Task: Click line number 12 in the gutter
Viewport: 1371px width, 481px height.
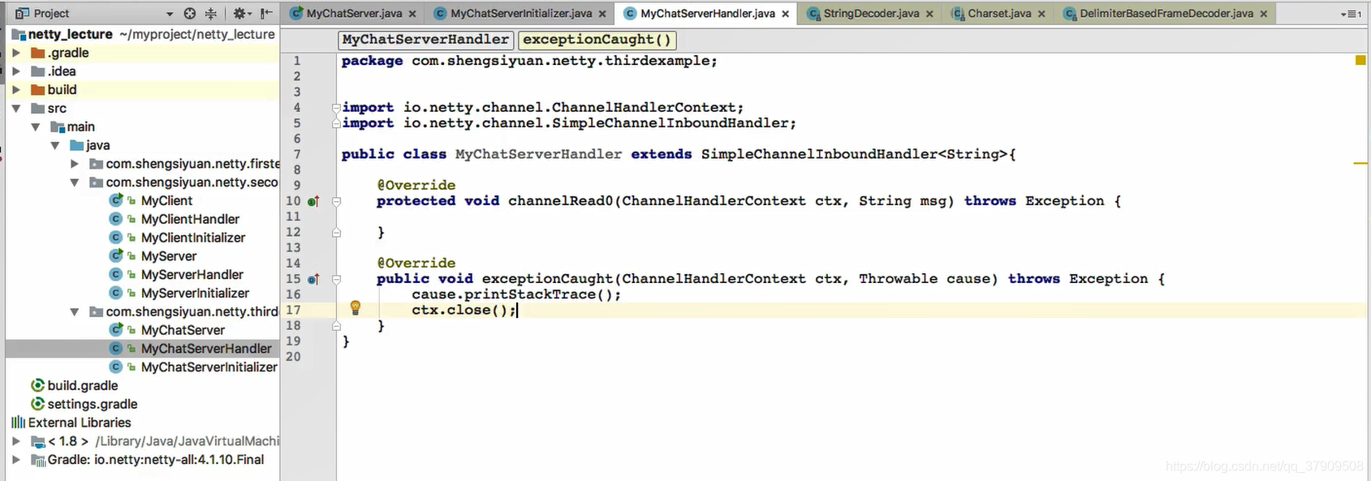Action: pyautogui.click(x=293, y=232)
